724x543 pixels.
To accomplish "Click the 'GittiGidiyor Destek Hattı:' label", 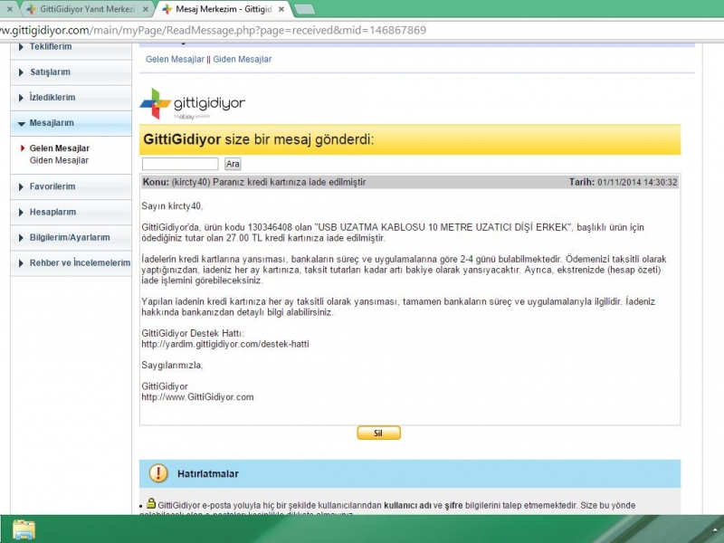I will point(193,333).
